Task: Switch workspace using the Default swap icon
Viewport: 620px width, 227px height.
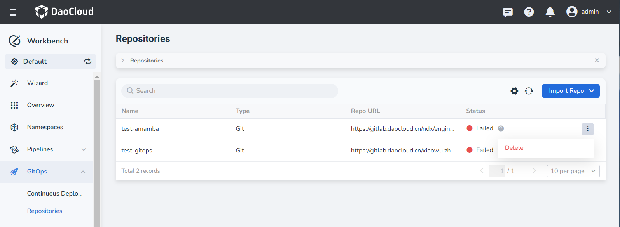Action: 88,61
